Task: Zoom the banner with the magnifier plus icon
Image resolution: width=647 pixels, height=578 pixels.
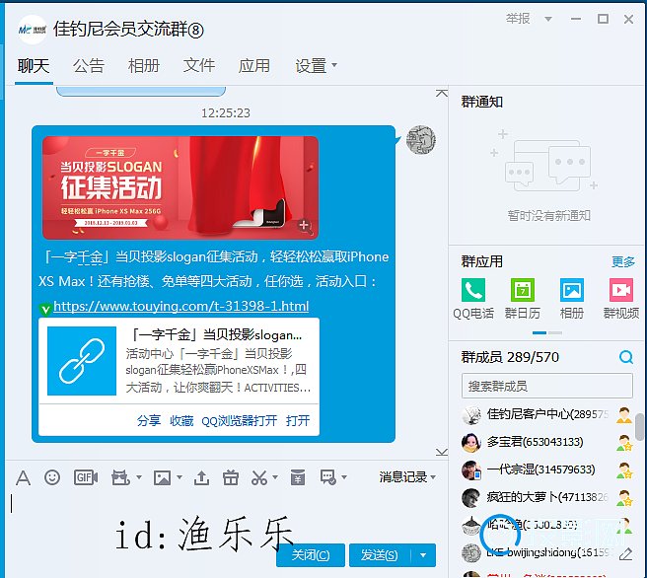Action: pyautogui.click(x=305, y=226)
